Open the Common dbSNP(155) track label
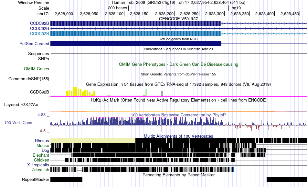Image resolution: width=307 pixels, height=187 pixels. (28, 79)
